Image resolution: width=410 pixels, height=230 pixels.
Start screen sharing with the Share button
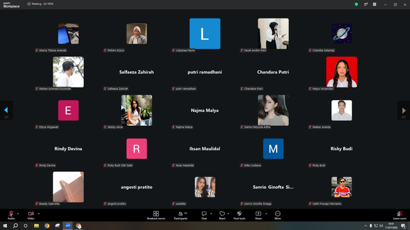click(258, 215)
